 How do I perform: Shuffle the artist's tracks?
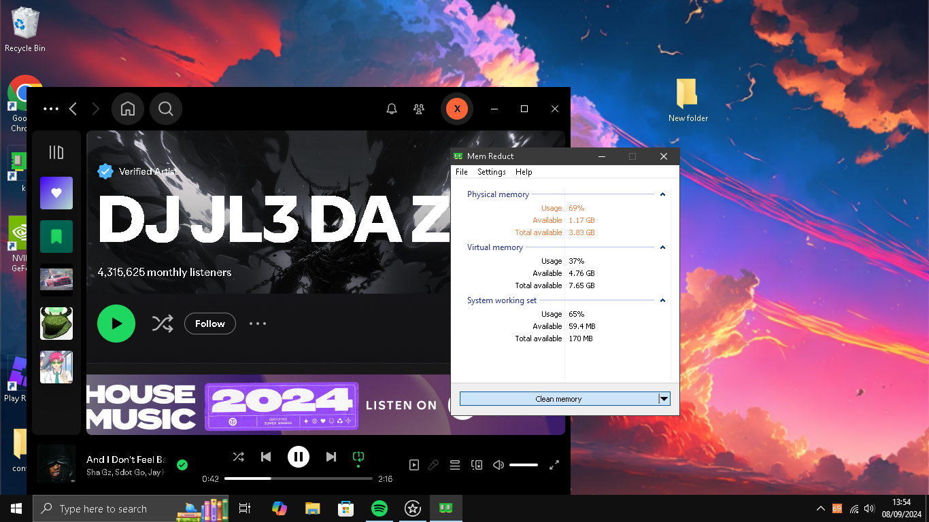(x=163, y=324)
